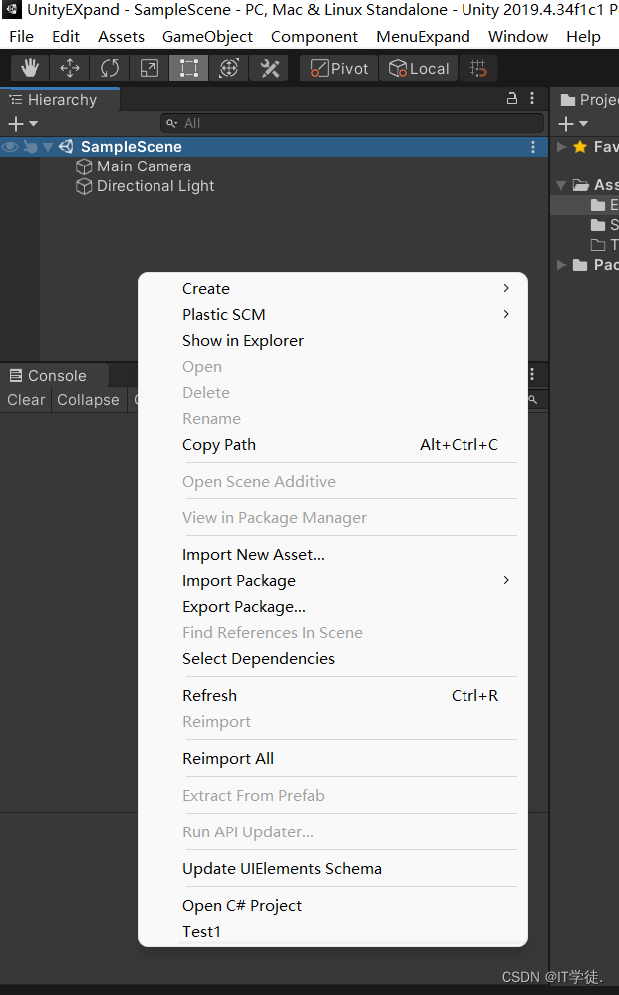
Task: Select the Rotate tool
Action: 110,69
